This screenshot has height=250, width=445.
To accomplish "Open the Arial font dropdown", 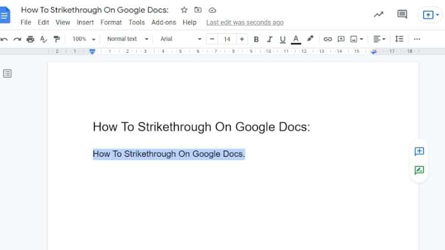I will pos(181,39).
